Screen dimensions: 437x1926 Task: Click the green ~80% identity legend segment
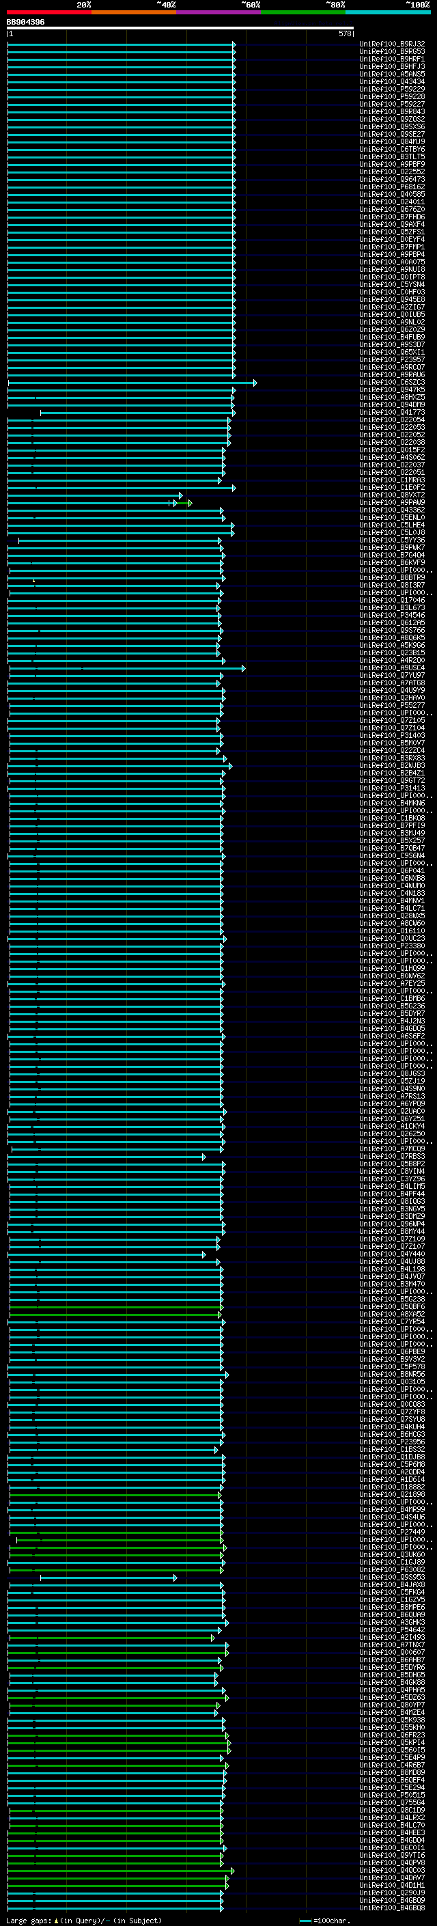click(x=303, y=13)
